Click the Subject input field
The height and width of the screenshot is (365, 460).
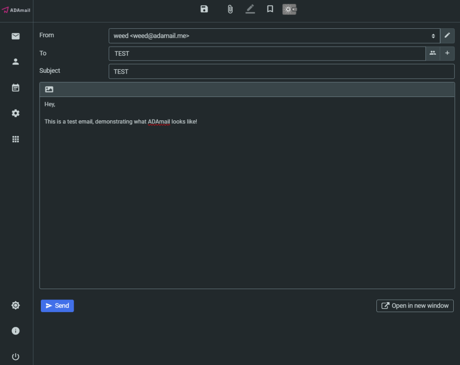point(281,71)
